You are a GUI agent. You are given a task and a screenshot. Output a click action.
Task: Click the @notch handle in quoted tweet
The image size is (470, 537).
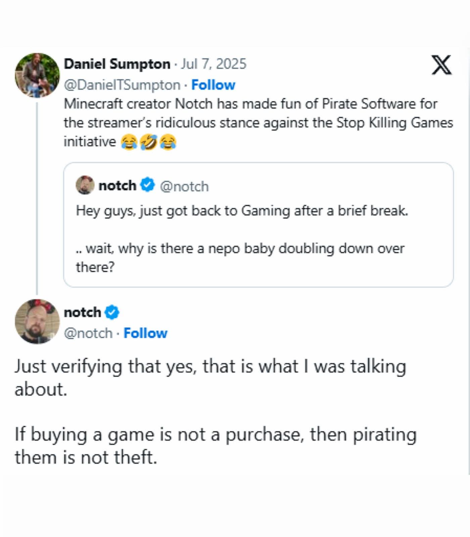[184, 186]
